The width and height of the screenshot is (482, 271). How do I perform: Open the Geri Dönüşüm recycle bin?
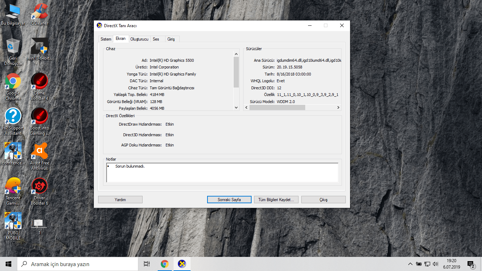click(x=13, y=52)
